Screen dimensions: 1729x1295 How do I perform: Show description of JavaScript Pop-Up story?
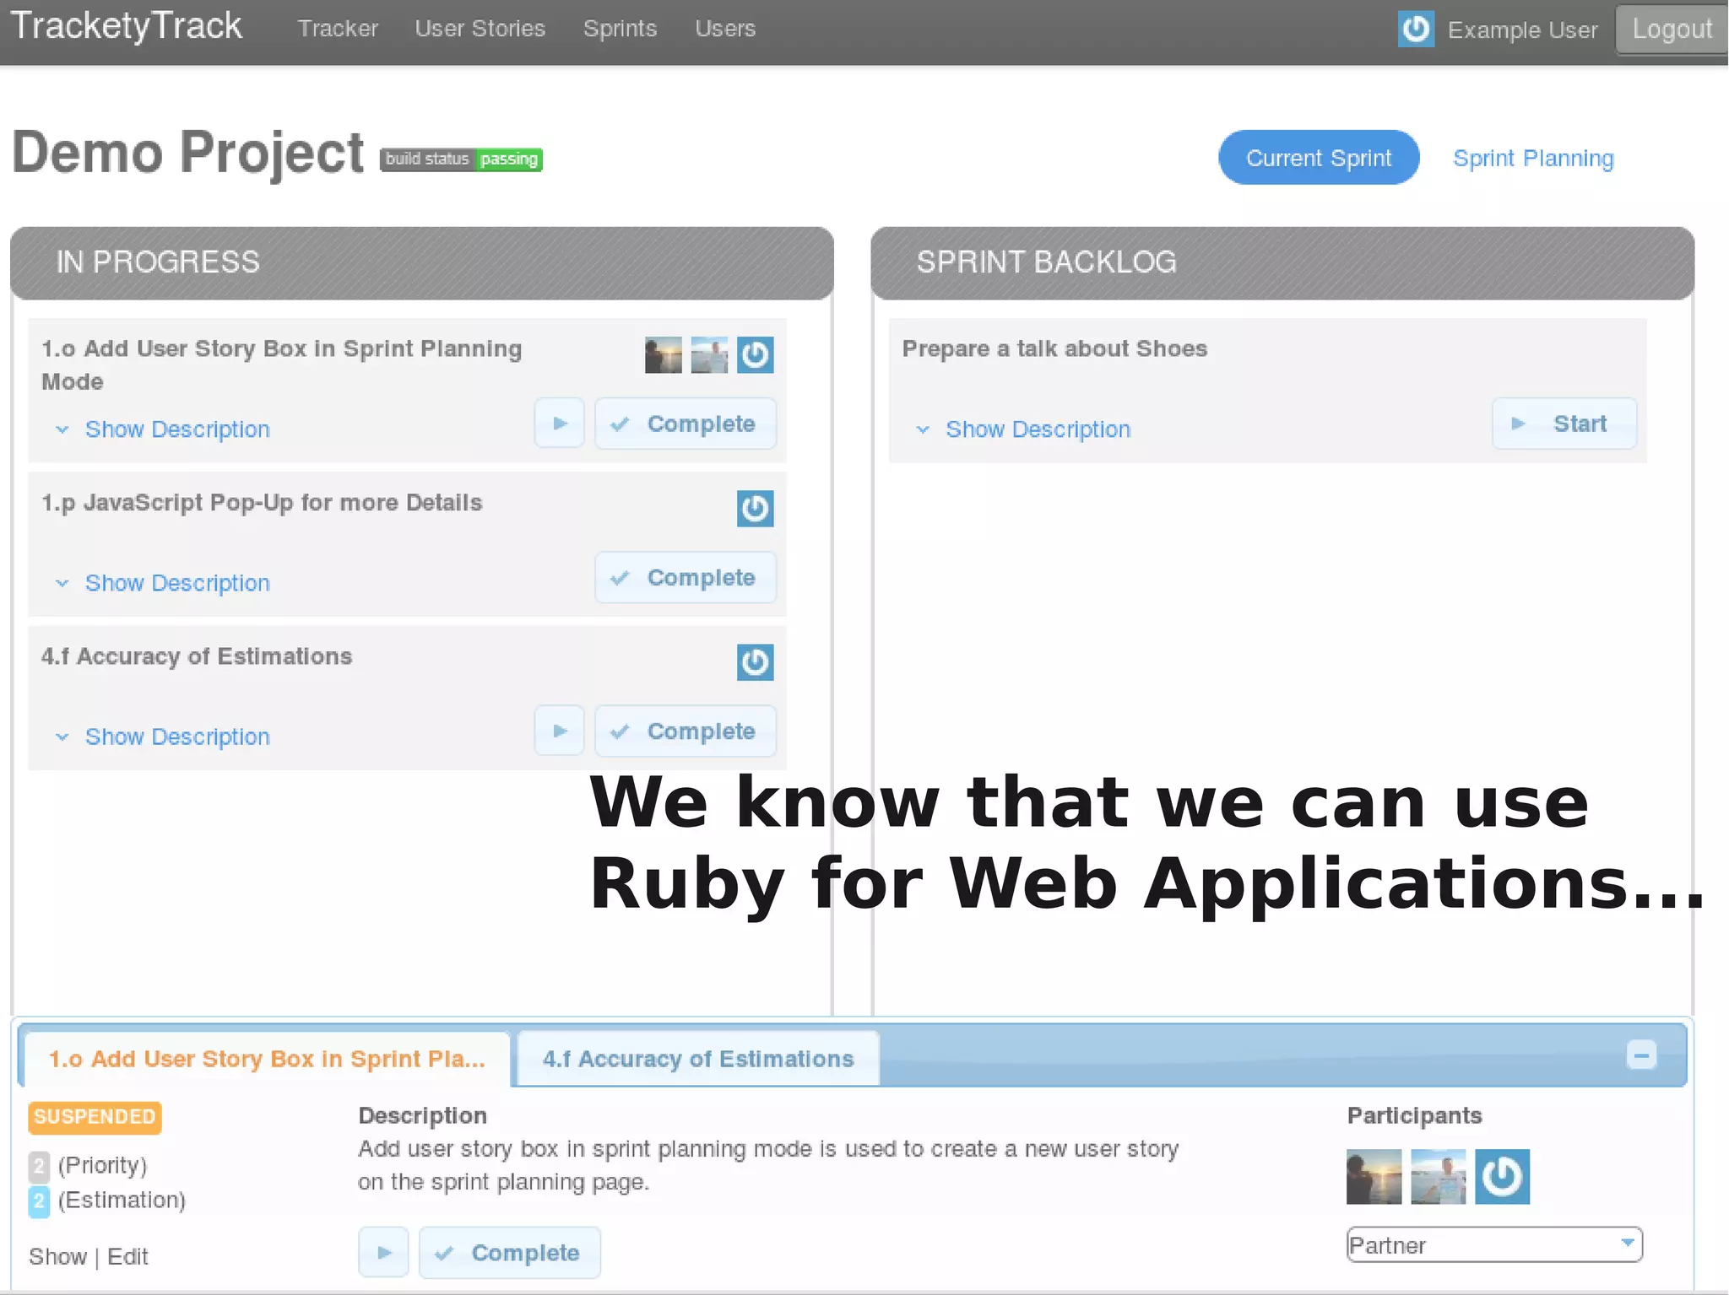click(176, 583)
